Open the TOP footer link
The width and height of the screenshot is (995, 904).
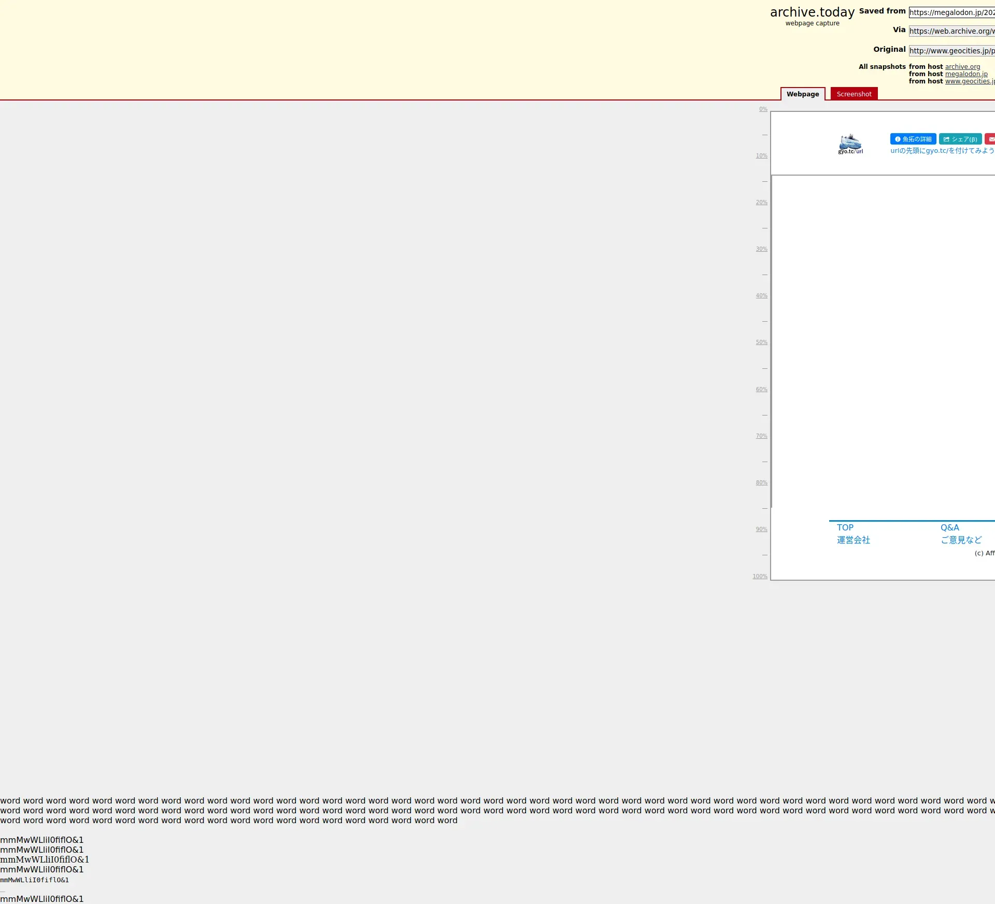pyautogui.click(x=845, y=527)
